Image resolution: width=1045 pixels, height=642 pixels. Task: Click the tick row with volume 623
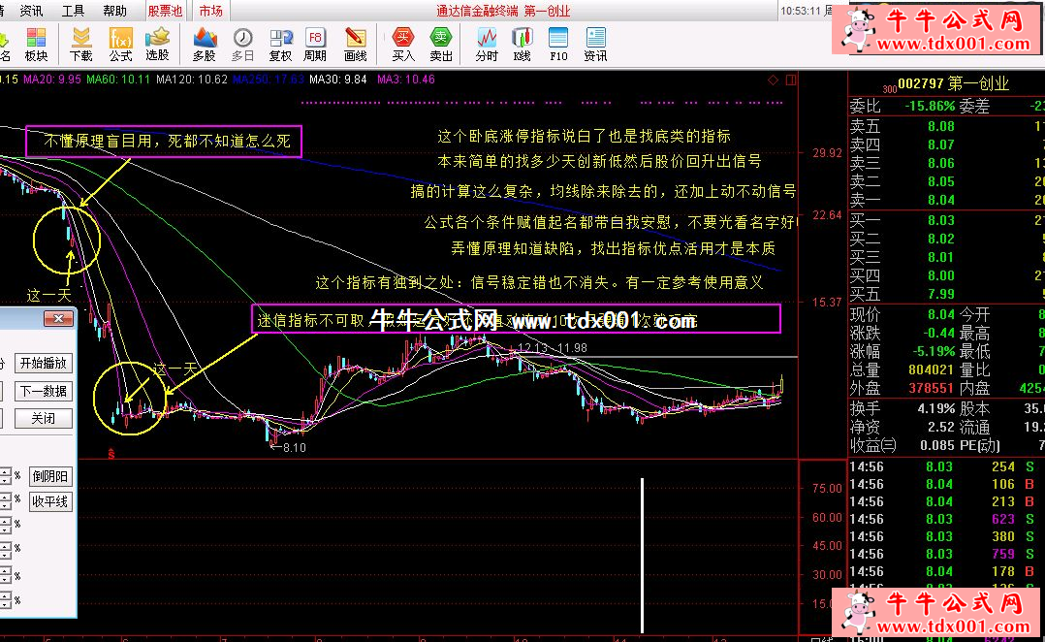[946, 519]
